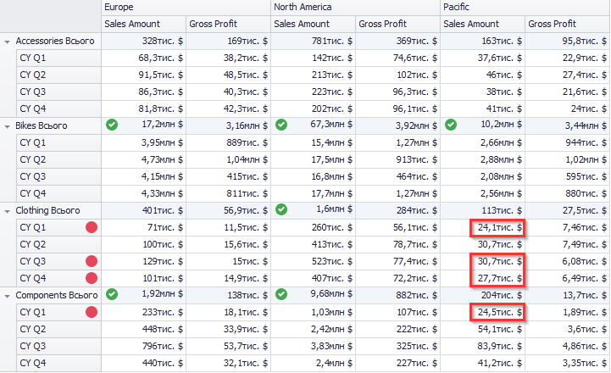Click Accessories total cell 328тис. $
Viewport: 611px width, 373px height.
143,41
